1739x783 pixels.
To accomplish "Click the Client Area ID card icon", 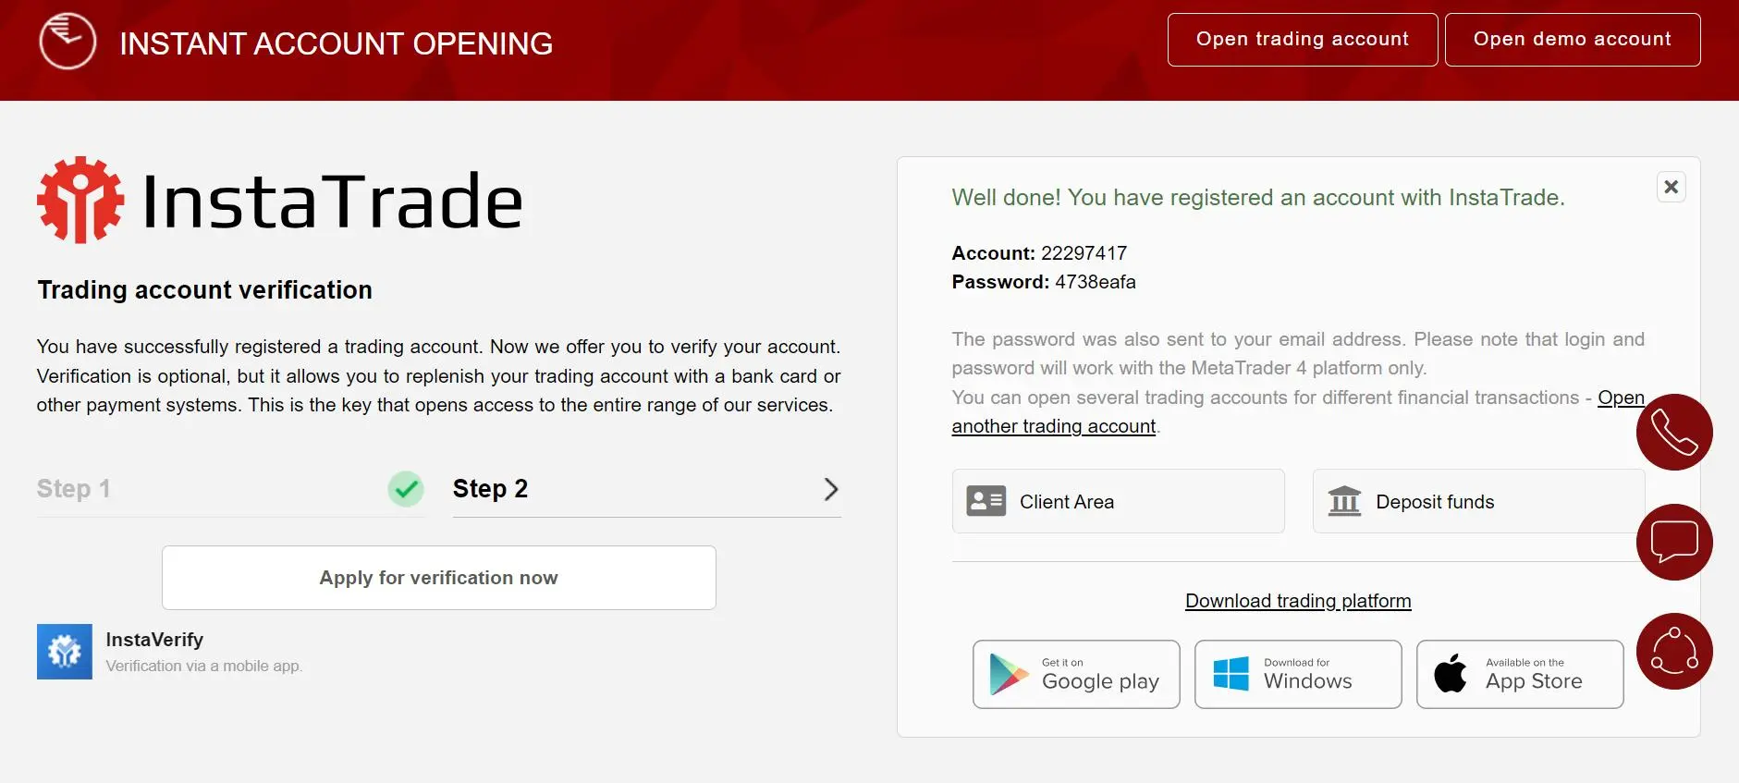I will click(x=986, y=501).
